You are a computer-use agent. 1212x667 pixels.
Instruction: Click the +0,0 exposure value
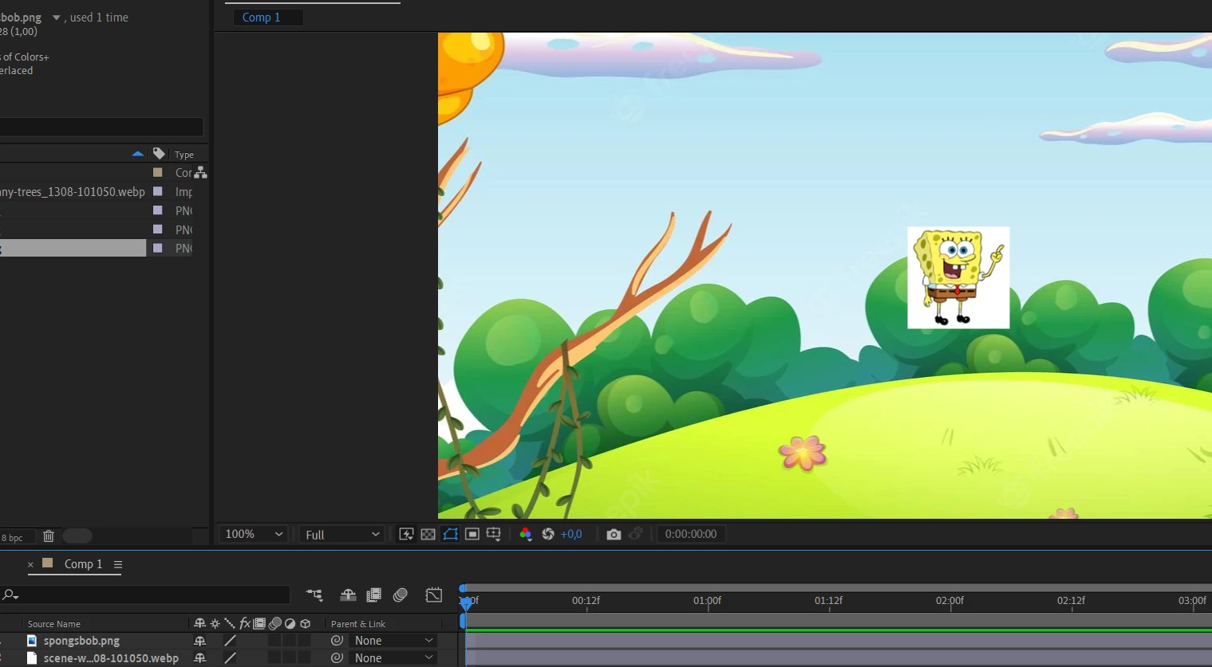[x=571, y=534]
